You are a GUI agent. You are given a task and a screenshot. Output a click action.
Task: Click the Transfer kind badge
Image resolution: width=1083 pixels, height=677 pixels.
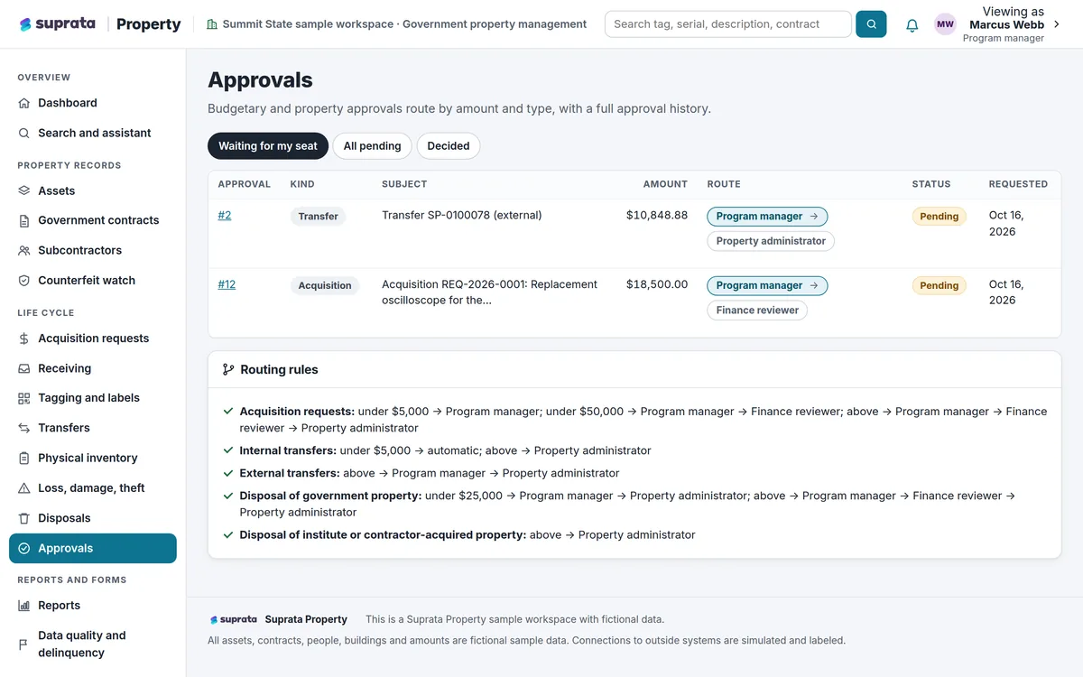318,217
